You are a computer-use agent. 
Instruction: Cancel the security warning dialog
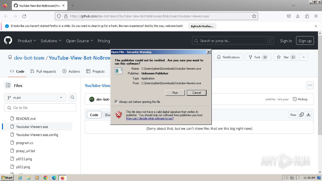click(197, 93)
